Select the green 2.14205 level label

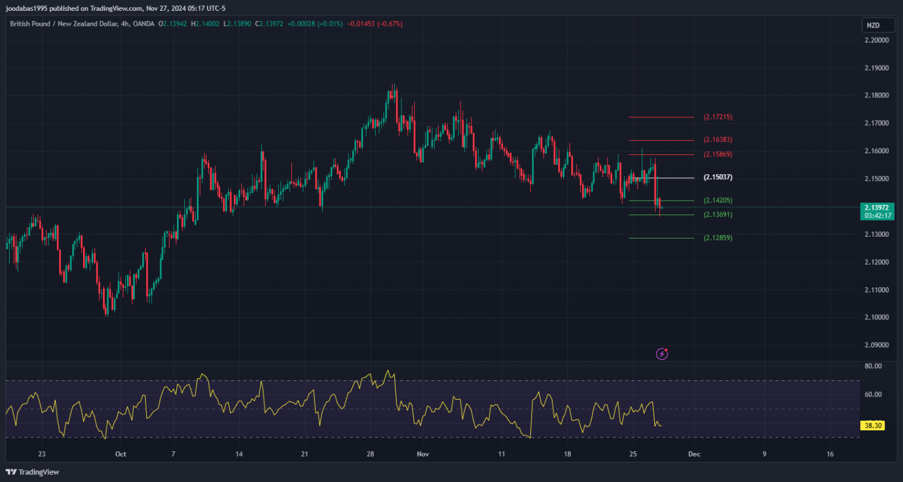[718, 201]
